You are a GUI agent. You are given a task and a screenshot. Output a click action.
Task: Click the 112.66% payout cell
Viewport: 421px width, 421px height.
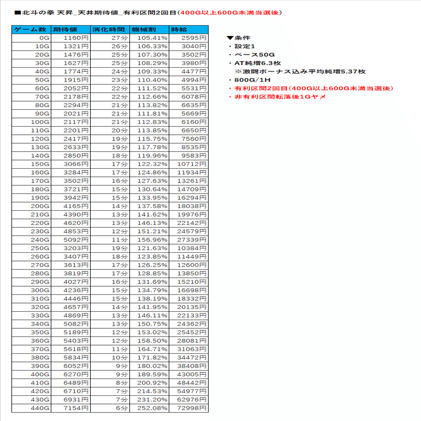[149, 97]
